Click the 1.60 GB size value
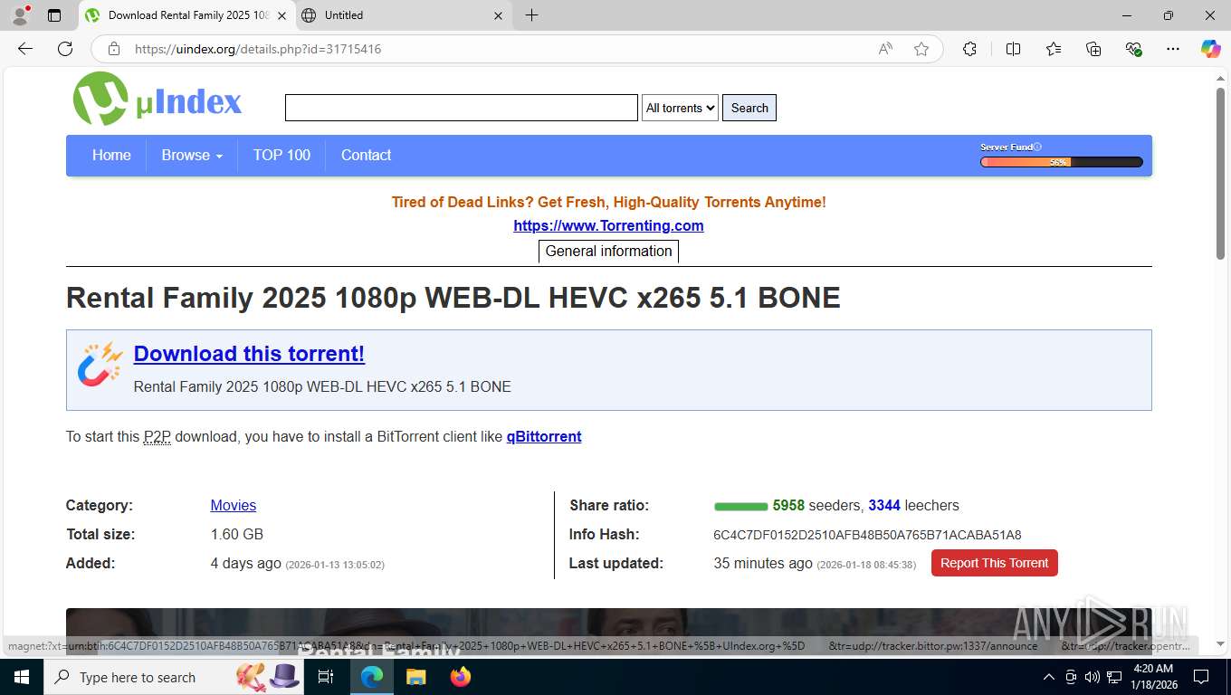1231x695 pixels. [x=237, y=535]
